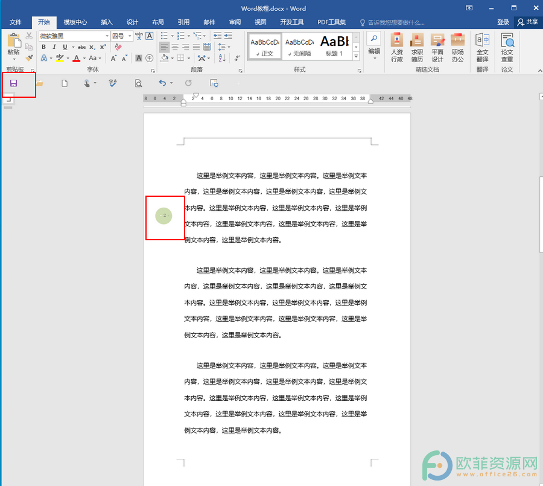Expand the numbering list dropdown arrow

[x=189, y=36]
